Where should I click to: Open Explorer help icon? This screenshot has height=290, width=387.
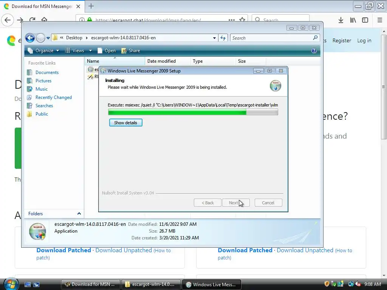click(x=314, y=51)
